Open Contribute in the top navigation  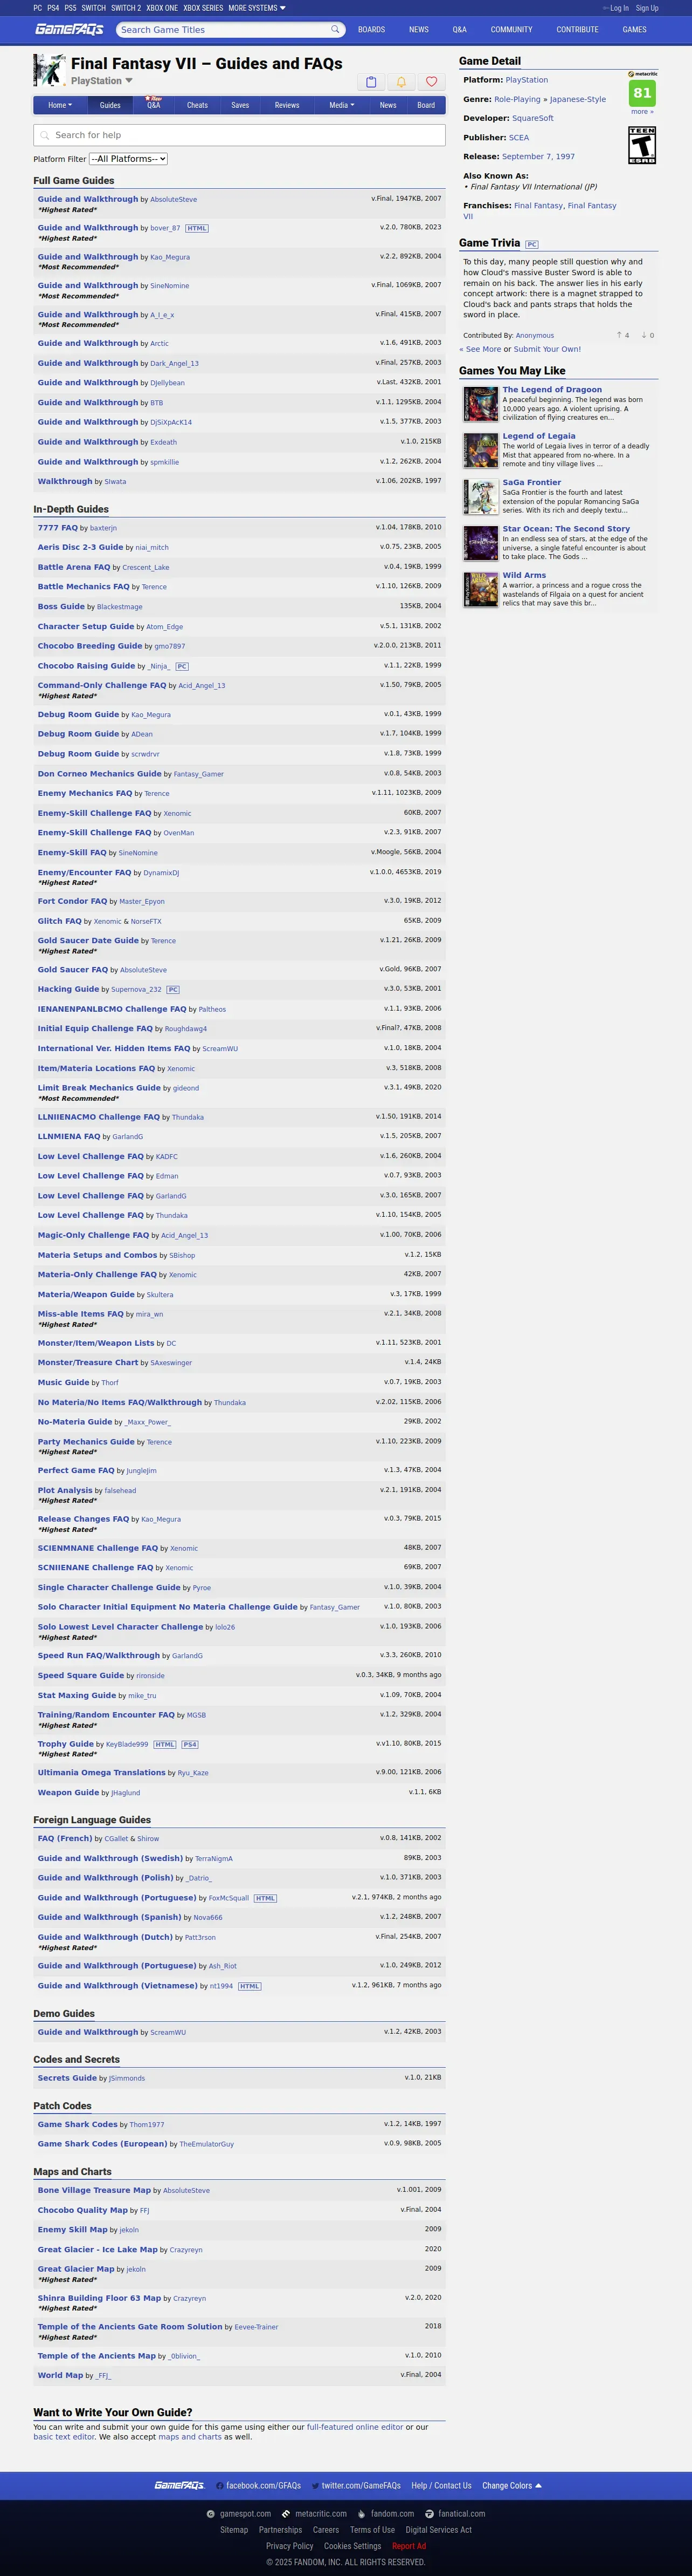click(x=577, y=30)
